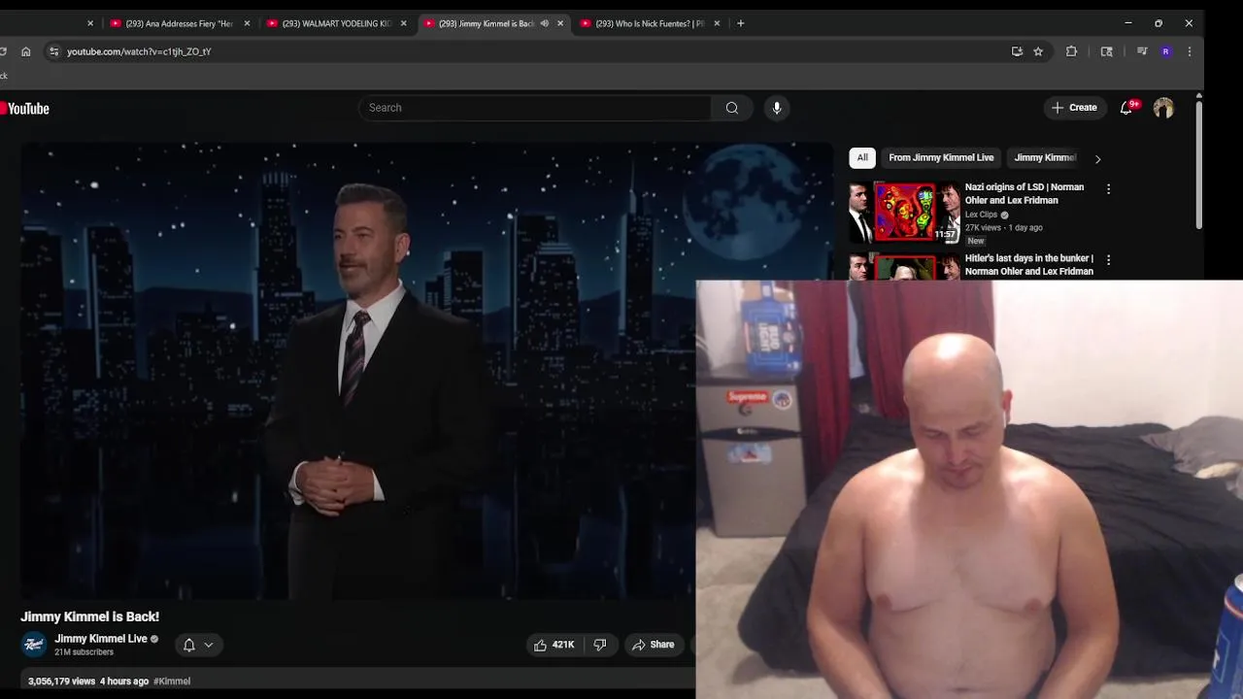Open browser extensions puzzle icon
The width and height of the screenshot is (1243, 699).
coord(1072,51)
